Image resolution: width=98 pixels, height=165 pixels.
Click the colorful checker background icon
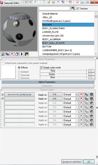point(27,54)
